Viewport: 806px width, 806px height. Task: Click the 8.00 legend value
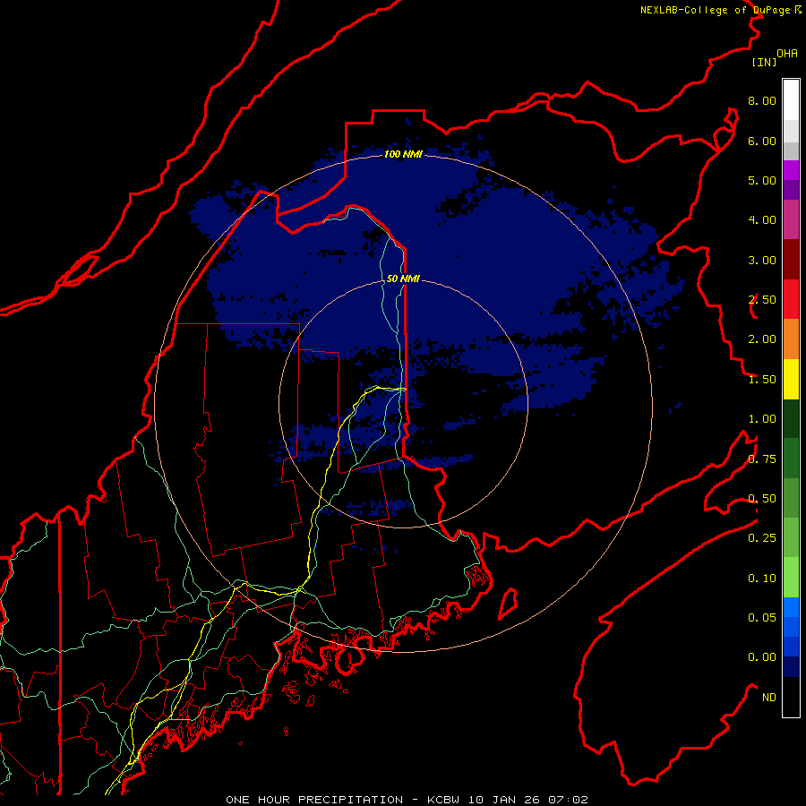point(762,100)
